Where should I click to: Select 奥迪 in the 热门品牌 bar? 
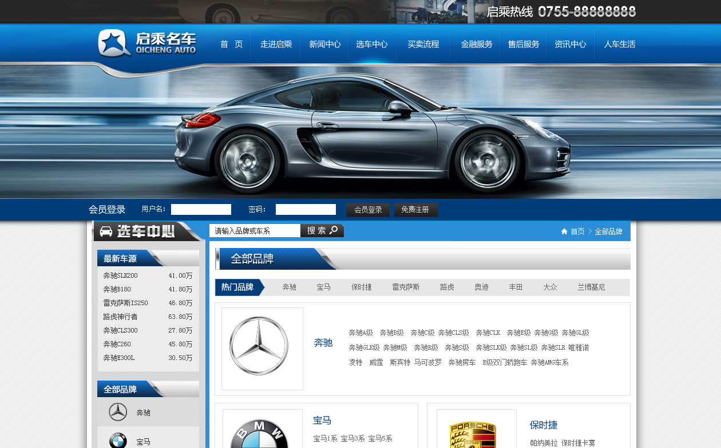pos(481,287)
